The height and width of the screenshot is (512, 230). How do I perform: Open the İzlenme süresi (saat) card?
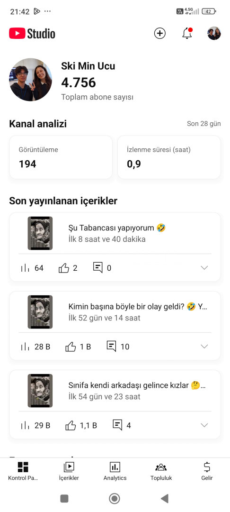(x=169, y=157)
